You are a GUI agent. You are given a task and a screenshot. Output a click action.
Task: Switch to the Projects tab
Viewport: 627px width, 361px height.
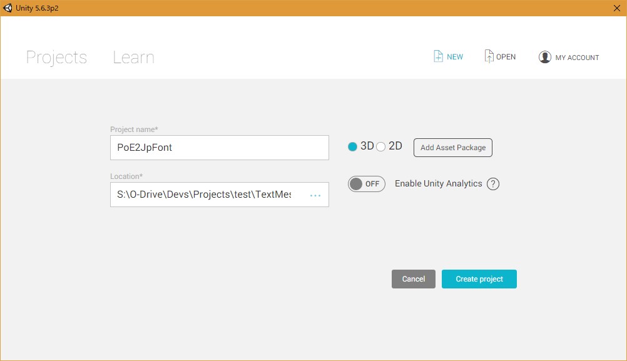coord(56,58)
